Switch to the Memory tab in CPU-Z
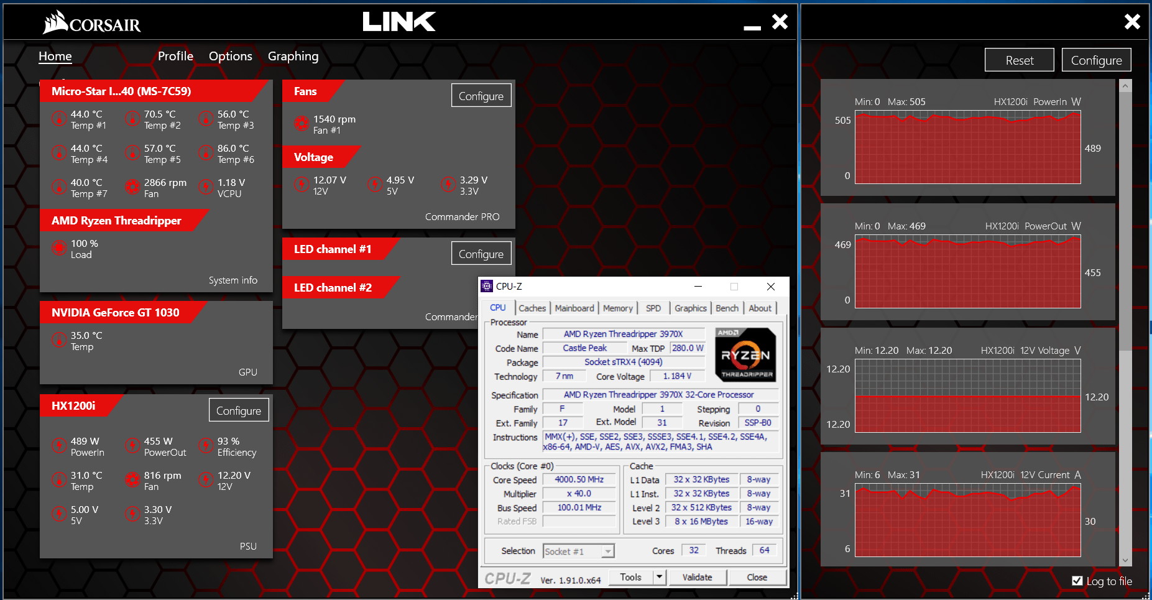 click(x=617, y=308)
